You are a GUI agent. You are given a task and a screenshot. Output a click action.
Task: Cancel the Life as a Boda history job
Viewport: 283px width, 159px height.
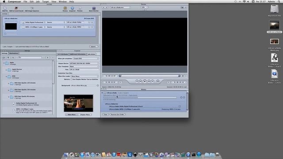[184, 97]
